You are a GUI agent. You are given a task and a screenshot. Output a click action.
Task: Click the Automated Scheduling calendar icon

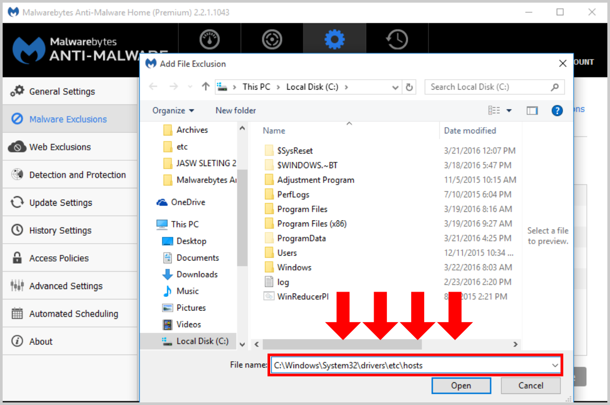coord(17,313)
